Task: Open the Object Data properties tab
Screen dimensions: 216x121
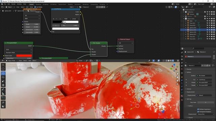Action: coord(182,93)
